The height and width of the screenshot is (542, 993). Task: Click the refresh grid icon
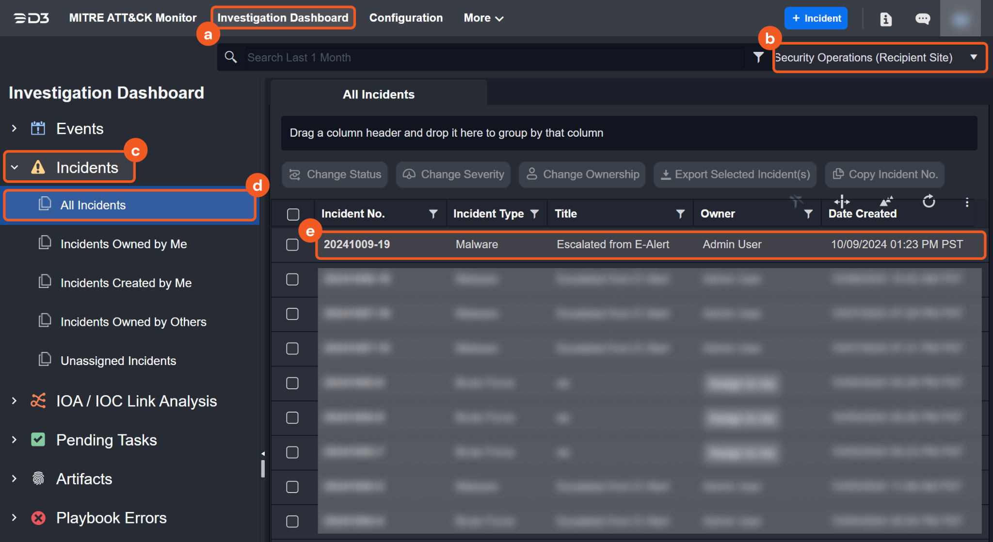coord(929,201)
